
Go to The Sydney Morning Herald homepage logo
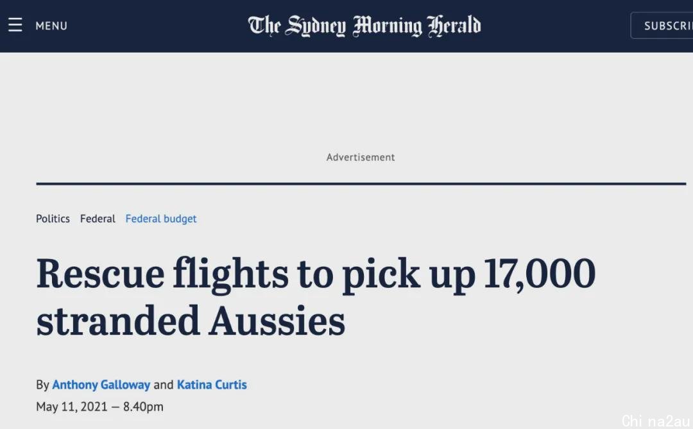point(364,26)
